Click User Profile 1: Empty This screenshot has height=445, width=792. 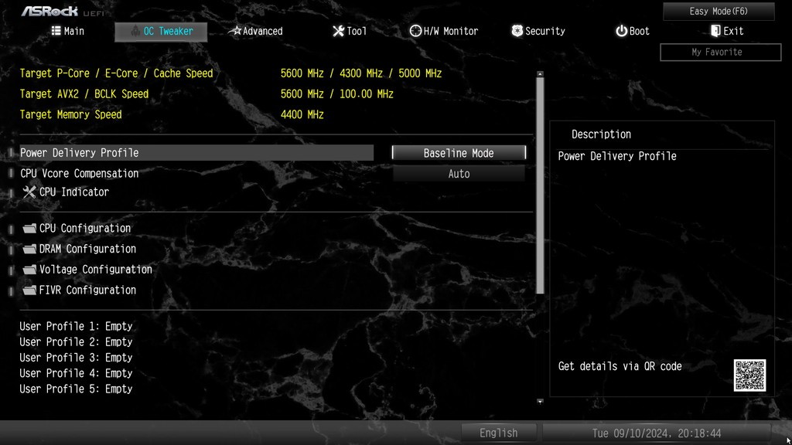(76, 327)
